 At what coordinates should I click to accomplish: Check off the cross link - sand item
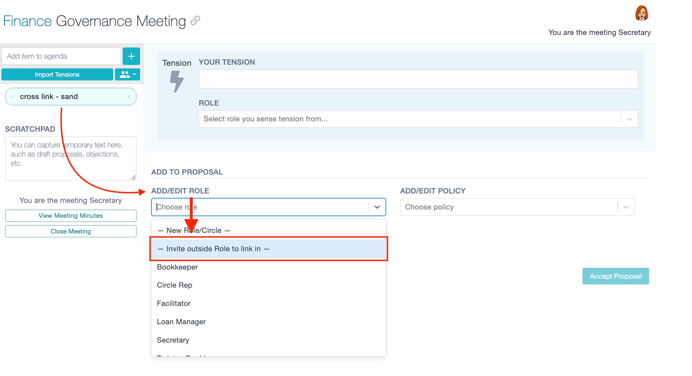tap(13, 97)
